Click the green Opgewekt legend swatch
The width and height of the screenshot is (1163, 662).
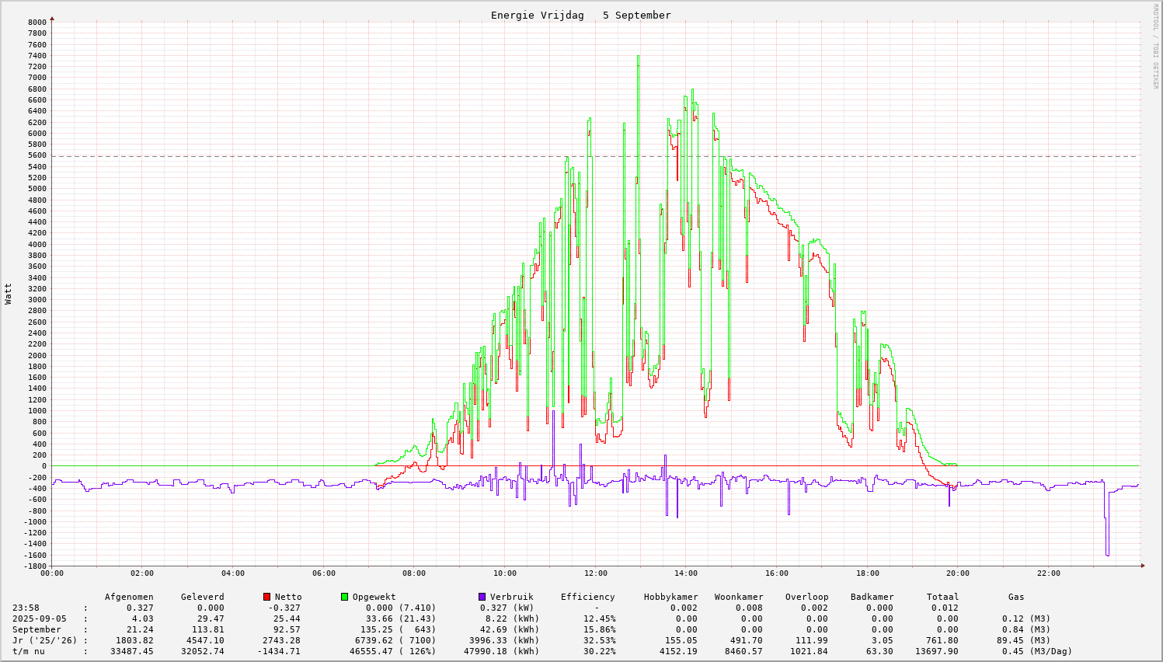coord(345,597)
